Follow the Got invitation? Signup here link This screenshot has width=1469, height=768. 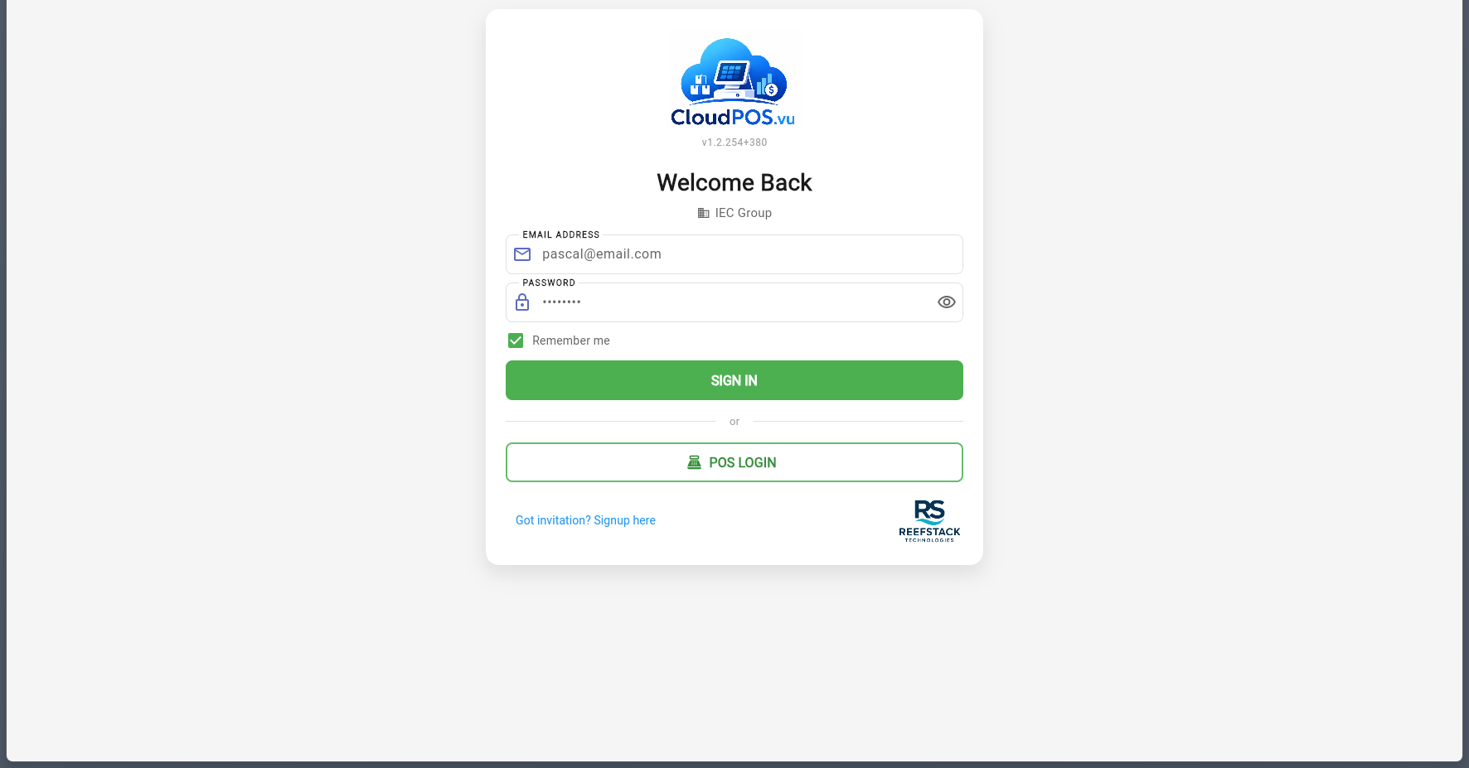pos(585,520)
